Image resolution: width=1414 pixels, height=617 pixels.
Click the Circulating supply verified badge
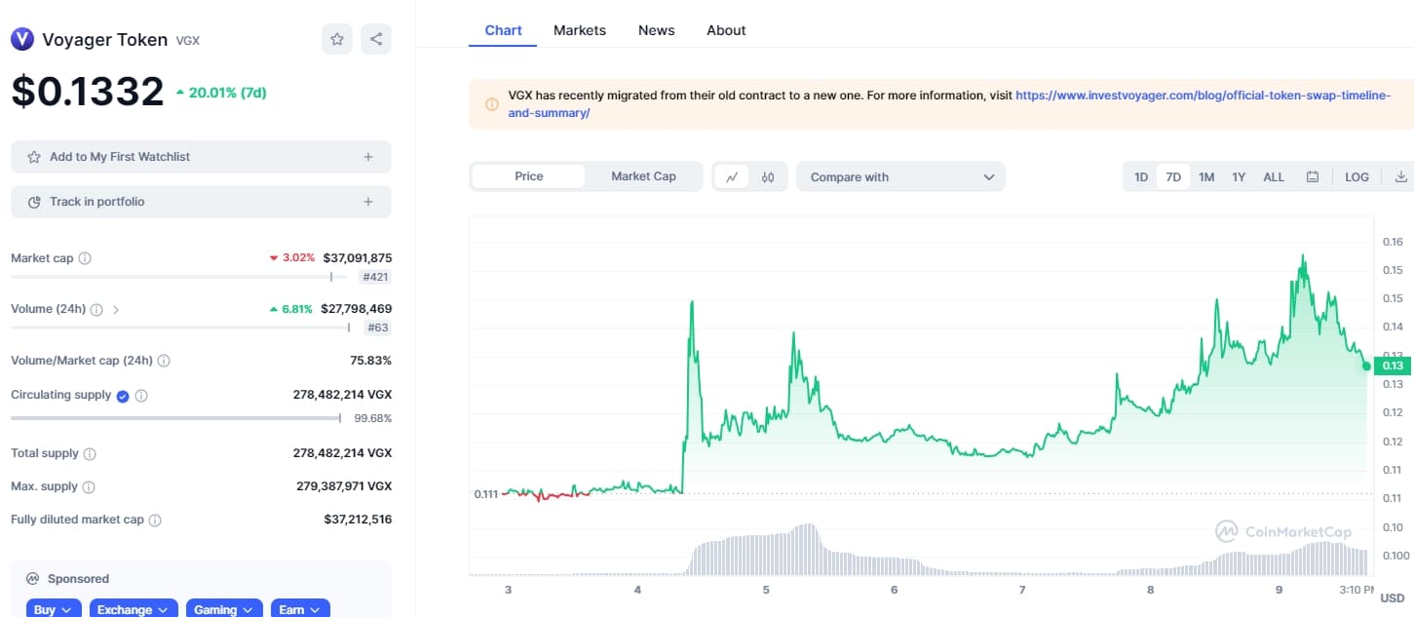point(123,396)
